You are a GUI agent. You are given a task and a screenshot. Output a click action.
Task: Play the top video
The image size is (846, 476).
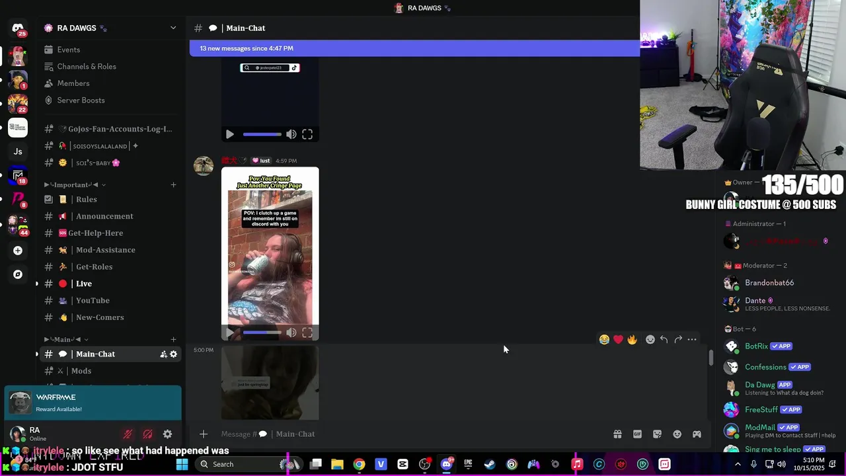(229, 134)
